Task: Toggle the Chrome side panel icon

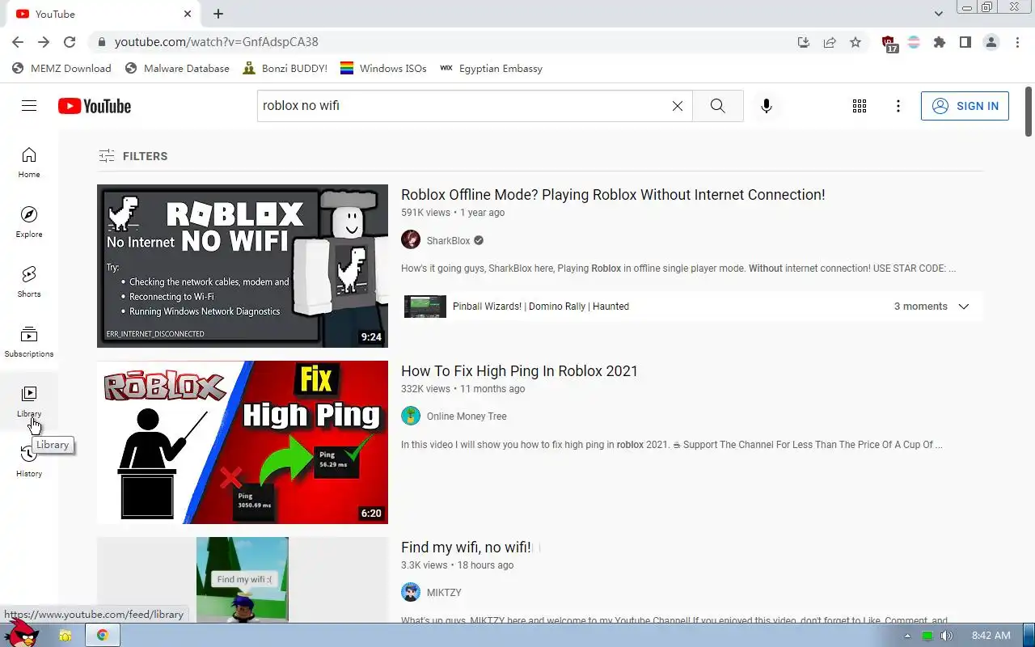Action: [965, 42]
